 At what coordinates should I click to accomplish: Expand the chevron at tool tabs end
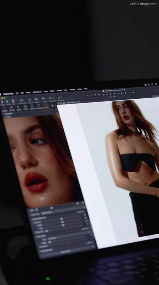point(52,105)
